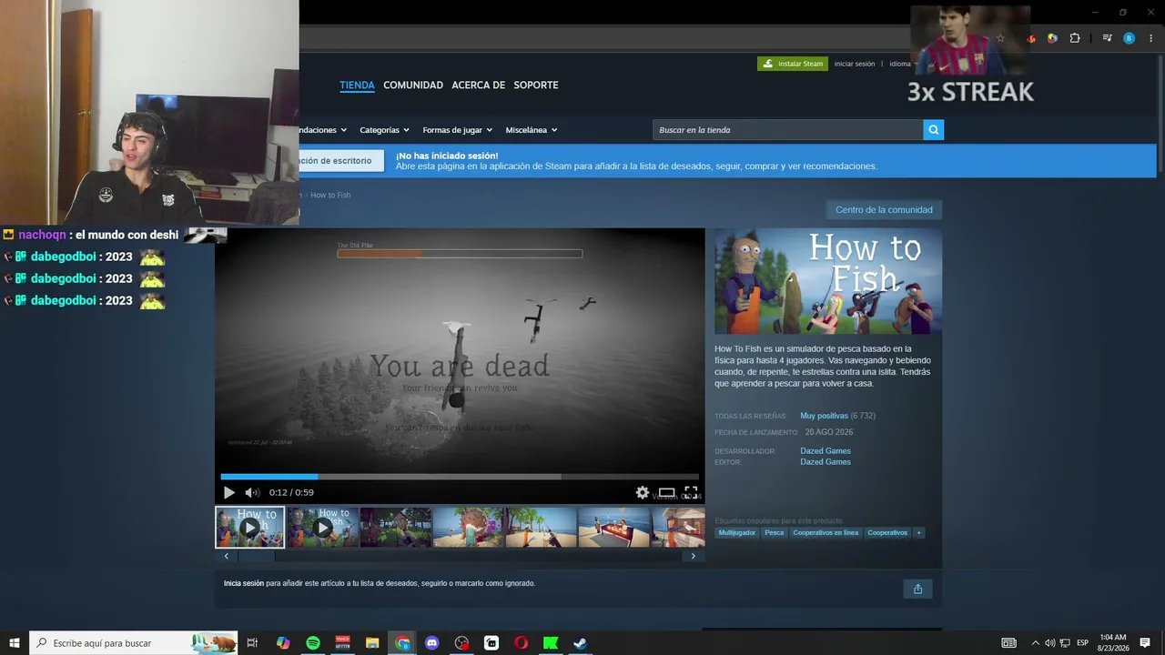Play the How to Fish trailer video
Screen dimensions: 1165x655
(x=228, y=492)
